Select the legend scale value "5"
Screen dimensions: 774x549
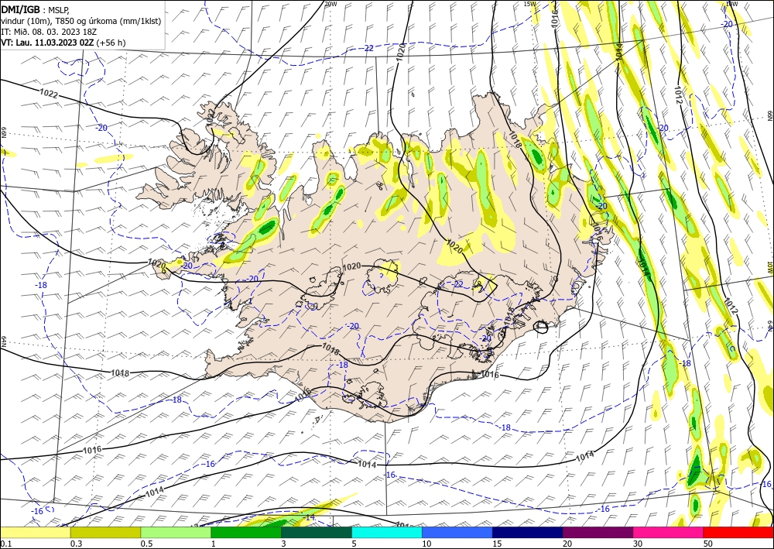[354, 544]
